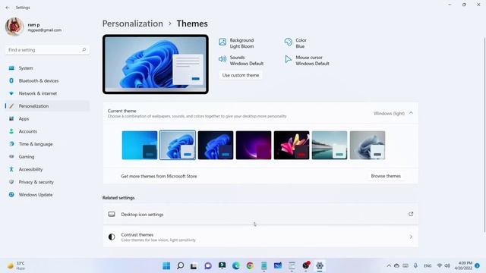Screen dimensions: 486x273
Task: Select Time & language globe icon
Action: (x=11, y=144)
